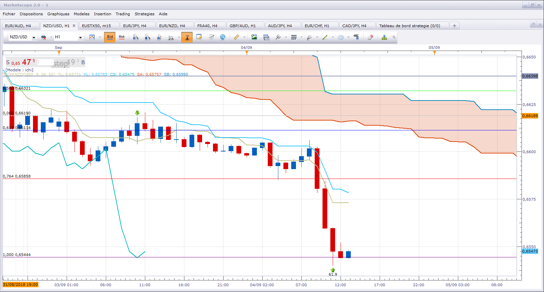Toggle the Ask price display
Image resolution: width=544 pixels, height=292 pixels.
tap(122, 37)
